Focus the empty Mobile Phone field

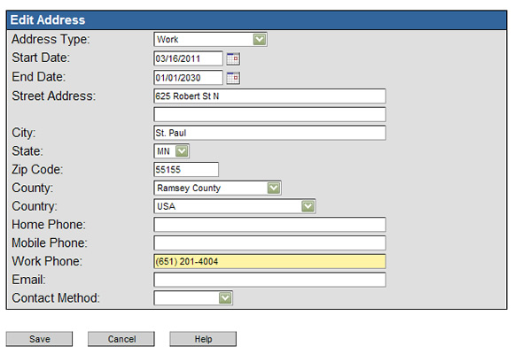click(x=269, y=243)
